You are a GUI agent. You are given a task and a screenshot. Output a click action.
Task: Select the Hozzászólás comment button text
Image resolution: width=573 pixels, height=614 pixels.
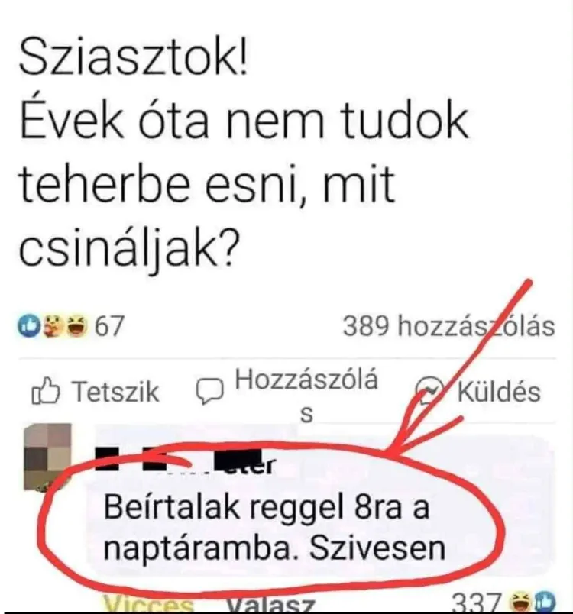point(306,396)
